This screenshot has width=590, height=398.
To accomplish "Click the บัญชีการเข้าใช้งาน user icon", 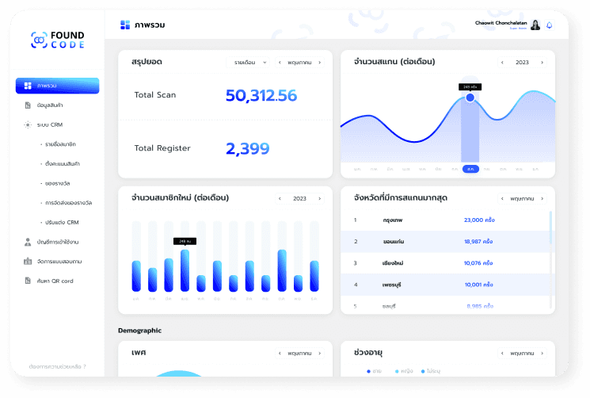I will pyautogui.click(x=28, y=242).
